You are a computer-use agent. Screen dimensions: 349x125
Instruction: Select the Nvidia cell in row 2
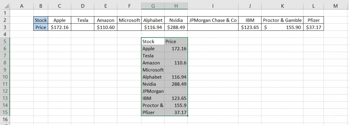point(176,20)
